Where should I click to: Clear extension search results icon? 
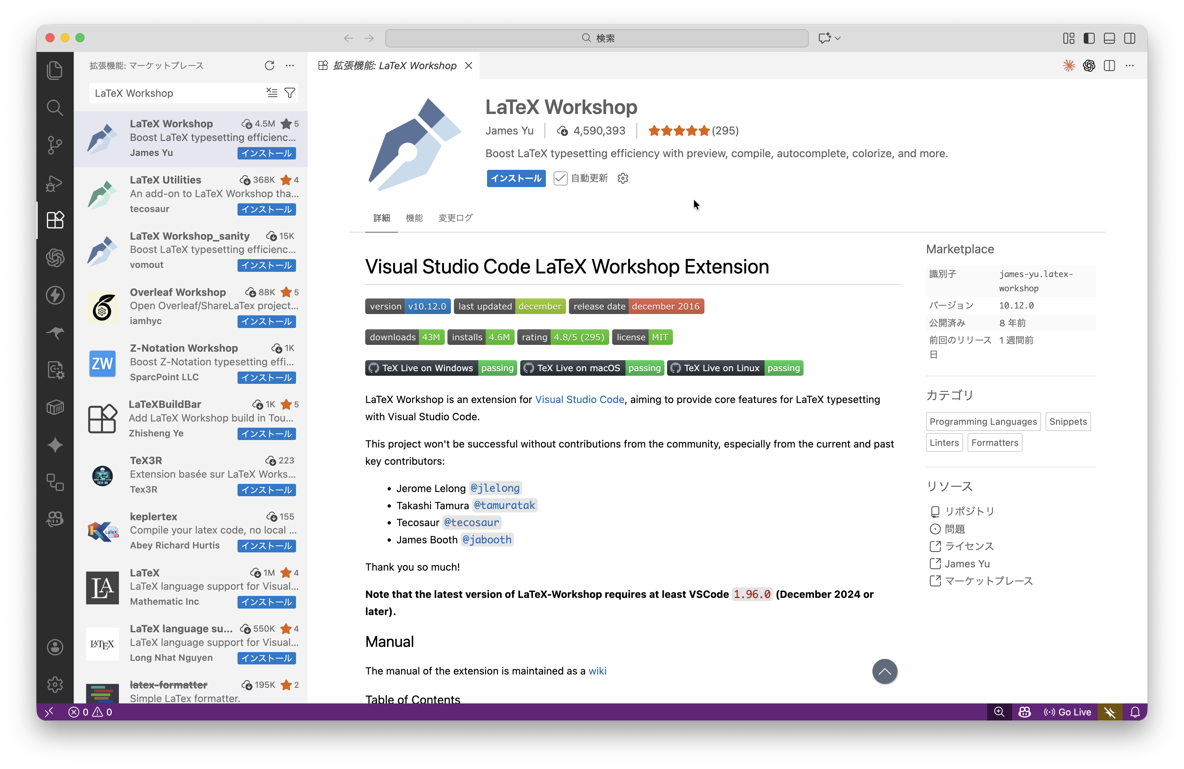coord(272,93)
